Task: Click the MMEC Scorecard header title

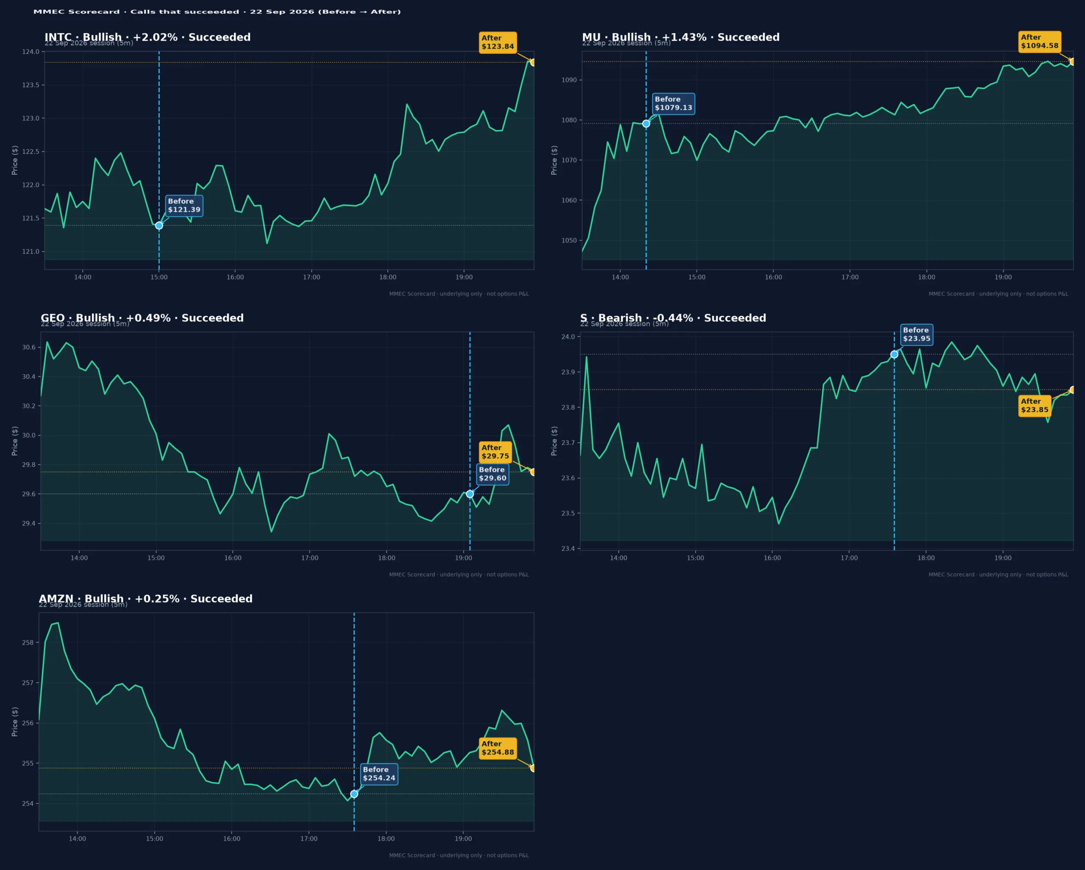Action: click(x=217, y=11)
